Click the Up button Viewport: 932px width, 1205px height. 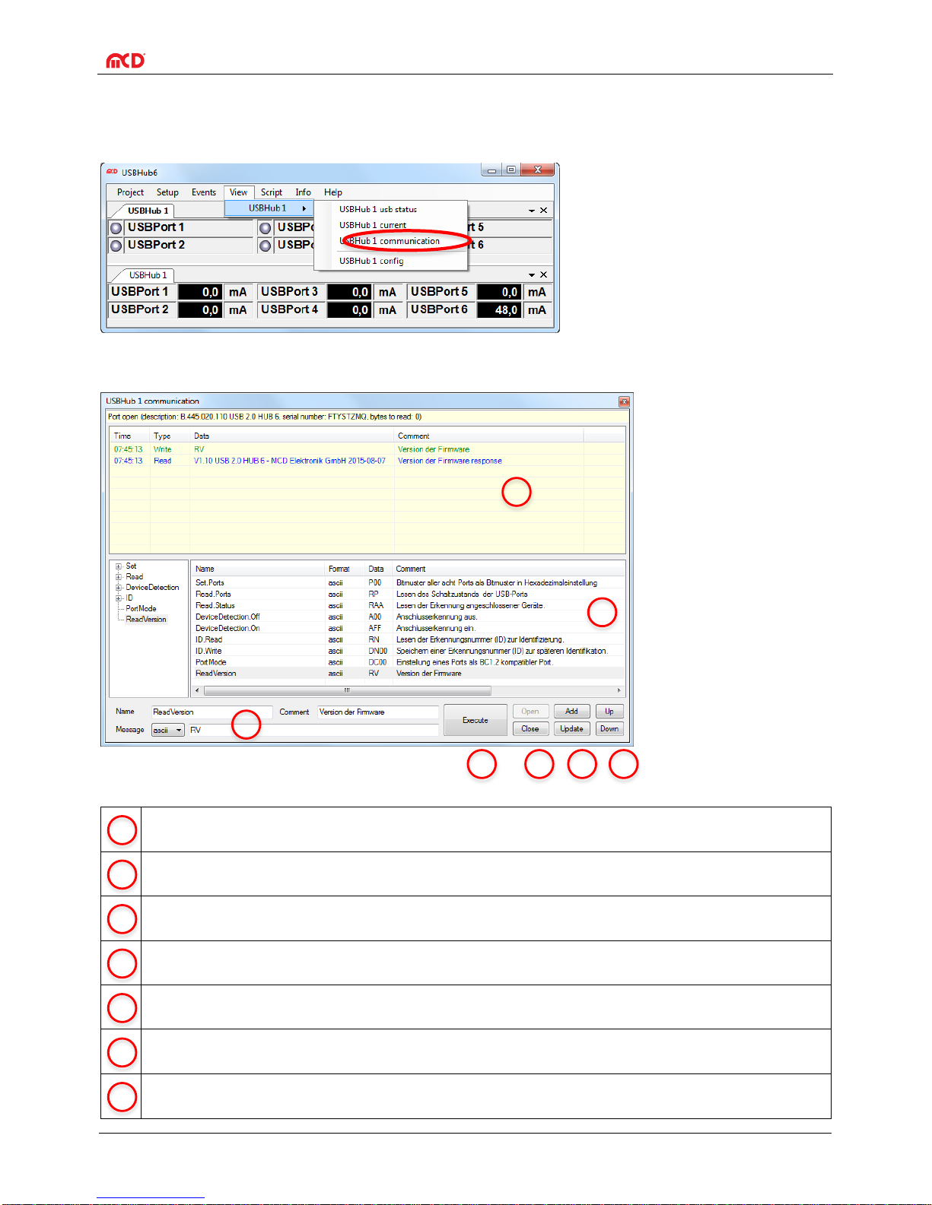pyautogui.click(x=609, y=712)
